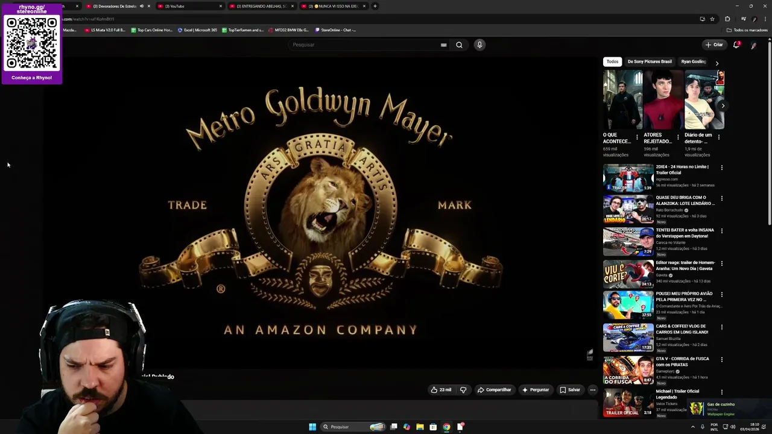This screenshot has height=434, width=772.
Task: Open Todos os marcadores bookmarks folder
Action: pos(747,30)
